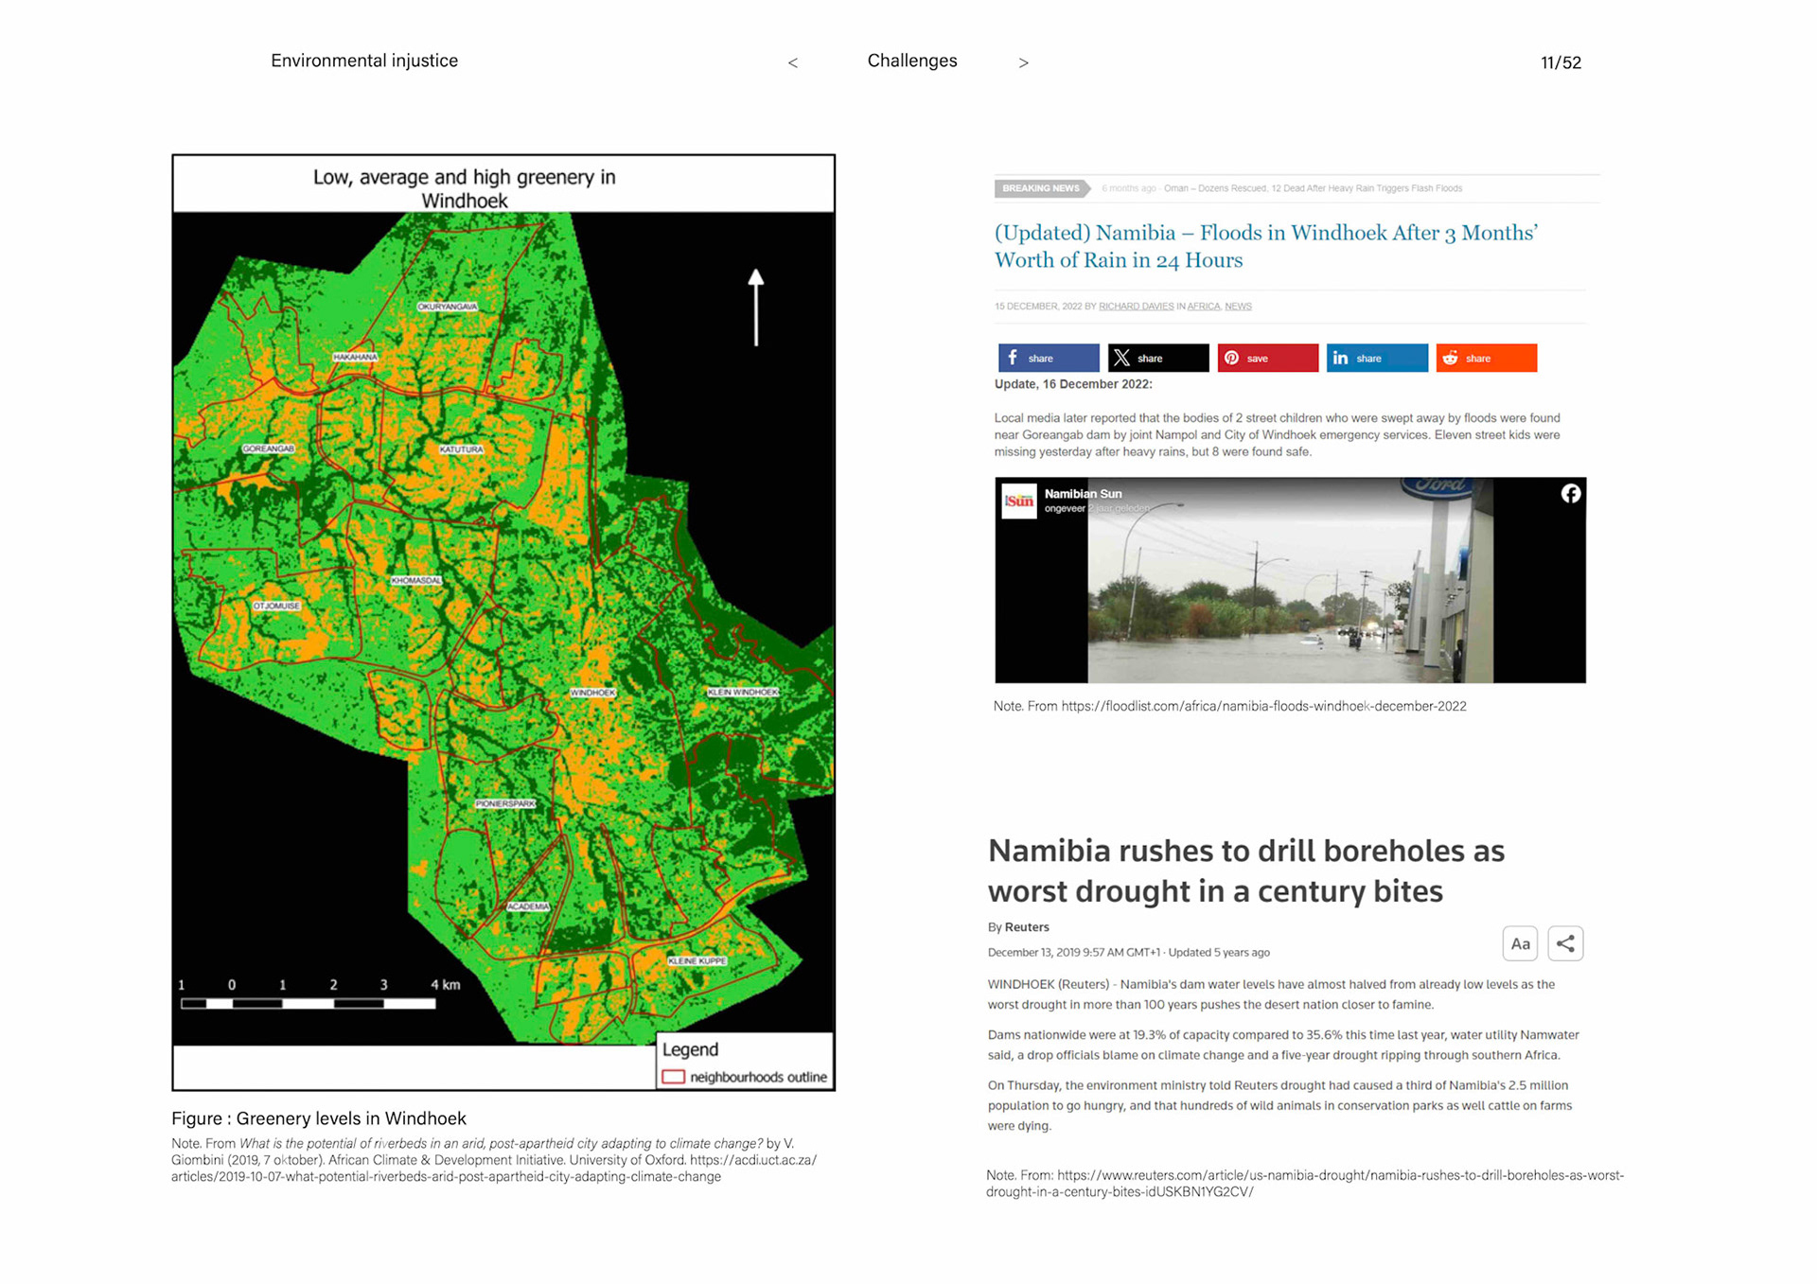Select the Challenges section title
Viewport: 1817px width, 1284px height.
(911, 61)
